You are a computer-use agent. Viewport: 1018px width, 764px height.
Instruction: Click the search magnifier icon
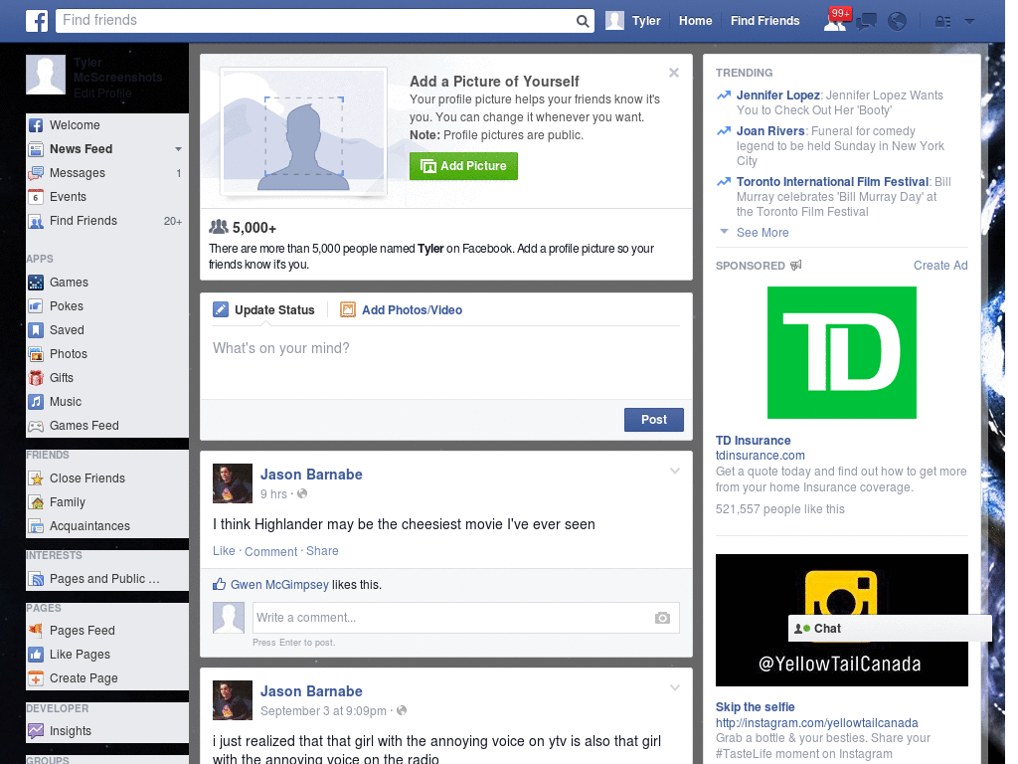pyautogui.click(x=583, y=21)
